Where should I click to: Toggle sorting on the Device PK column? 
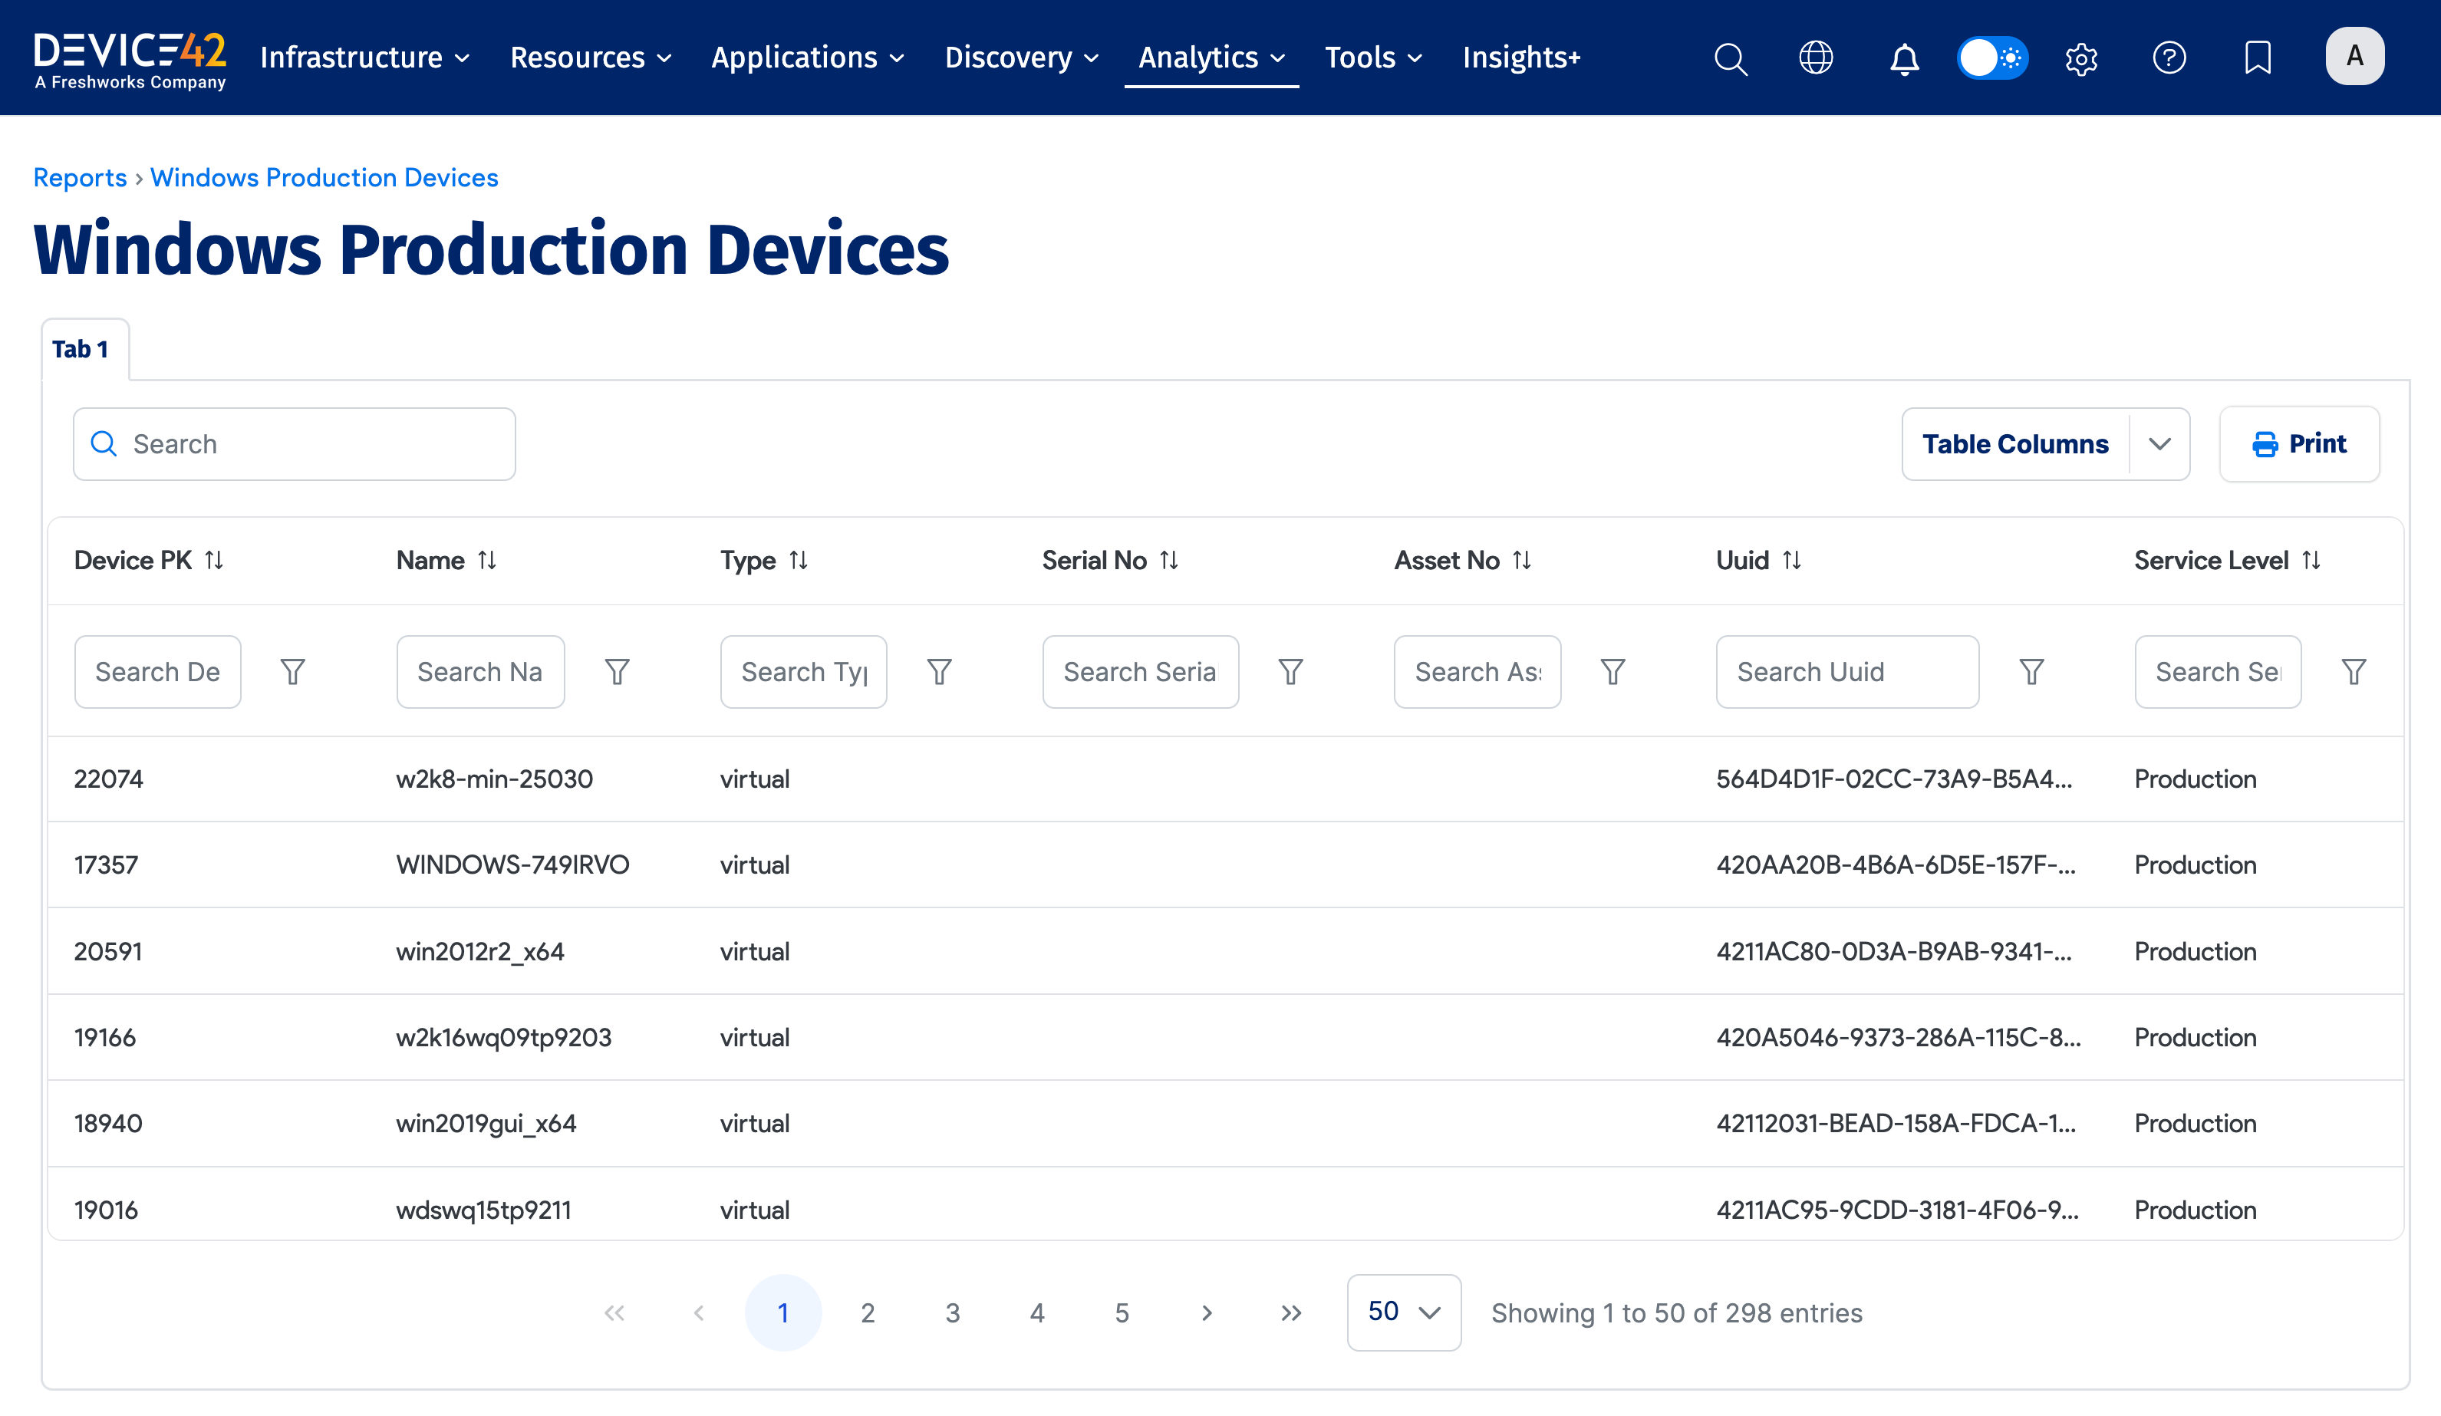point(214,560)
